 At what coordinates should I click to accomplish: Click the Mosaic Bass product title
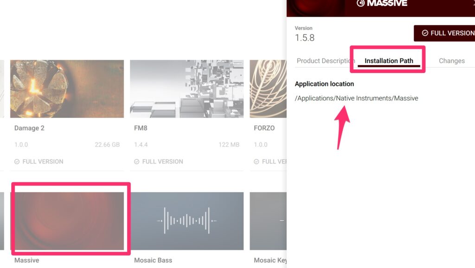[153, 261]
